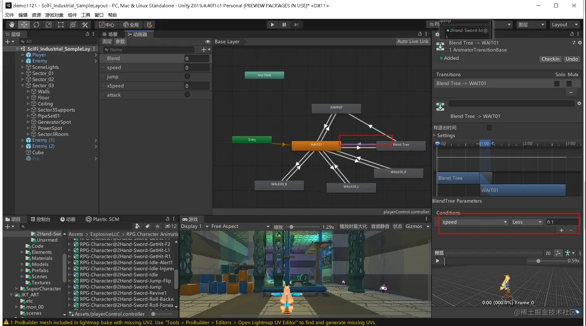This screenshot has width=586, height=326.
Task: Open the Free Aspect dropdown
Action: [x=240, y=227]
